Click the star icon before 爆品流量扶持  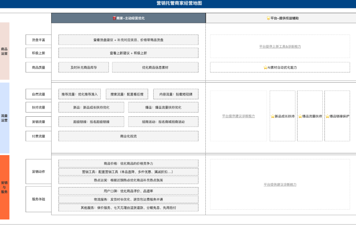tap(300, 116)
